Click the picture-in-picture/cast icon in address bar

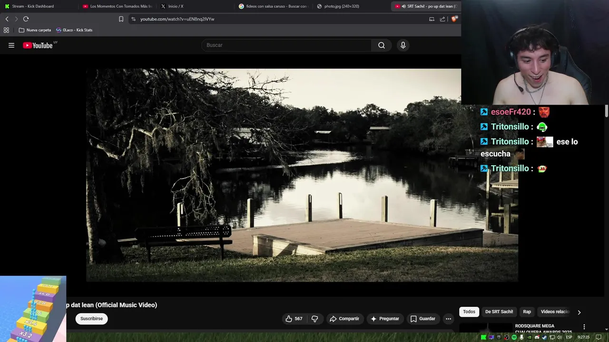pos(432,19)
